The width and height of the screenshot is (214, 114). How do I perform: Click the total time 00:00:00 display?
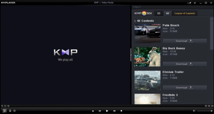click(209, 106)
